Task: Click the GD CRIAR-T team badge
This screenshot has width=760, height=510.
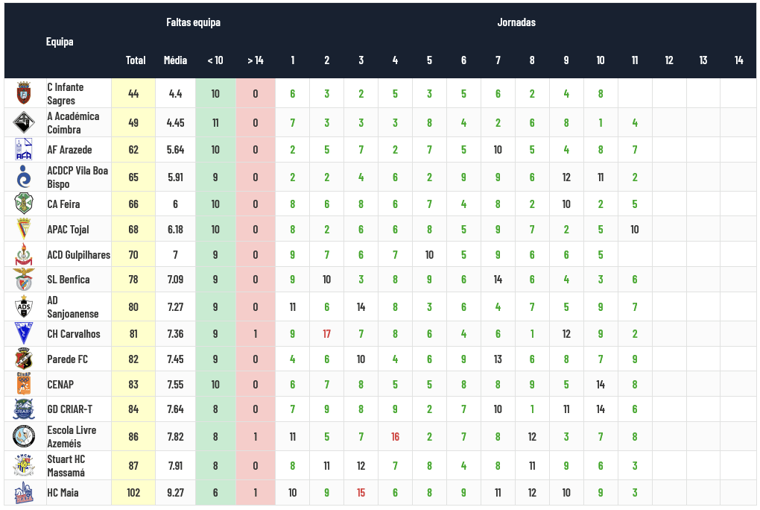Action: click(24, 409)
